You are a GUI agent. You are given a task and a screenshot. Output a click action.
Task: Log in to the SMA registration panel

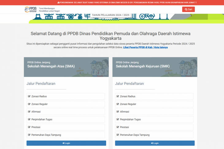pyautogui.click(x=66, y=143)
